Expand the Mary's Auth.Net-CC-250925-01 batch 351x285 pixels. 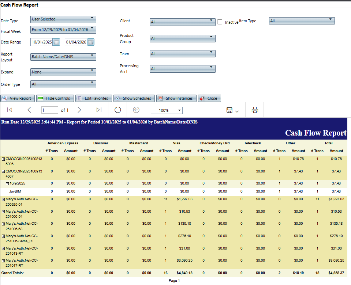click(3, 199)
